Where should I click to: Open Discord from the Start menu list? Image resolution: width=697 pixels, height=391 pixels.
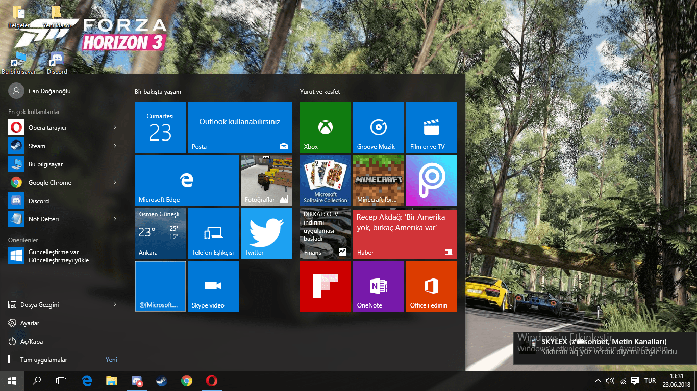coord(63,201)
